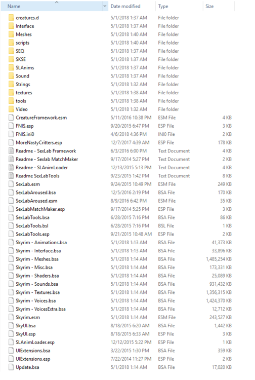
Task: Sort by the Size column header
Action: [219, 6]
